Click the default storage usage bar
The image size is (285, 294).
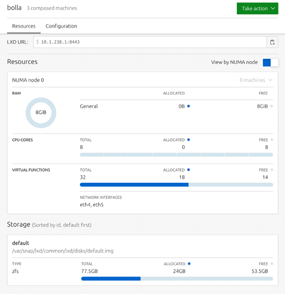(177, 279)
